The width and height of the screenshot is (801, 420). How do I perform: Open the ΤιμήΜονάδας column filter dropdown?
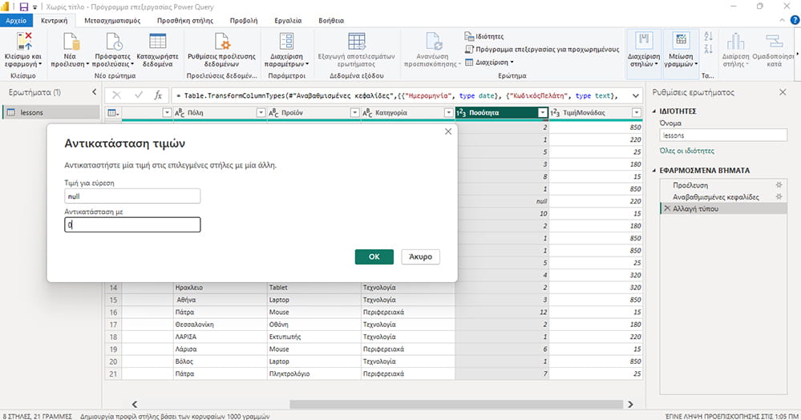[637, 112]
